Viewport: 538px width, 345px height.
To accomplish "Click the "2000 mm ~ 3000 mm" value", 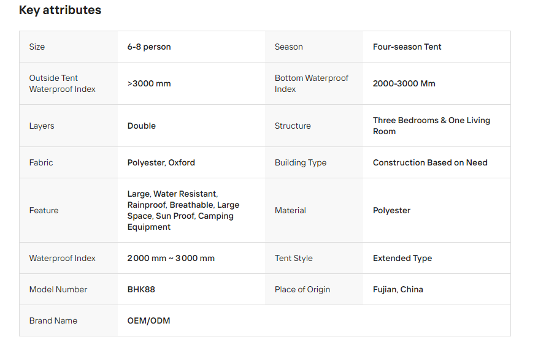I will coord(171,258).
